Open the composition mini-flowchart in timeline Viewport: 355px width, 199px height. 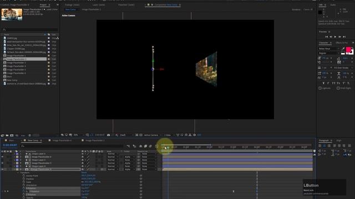point(128,146)
